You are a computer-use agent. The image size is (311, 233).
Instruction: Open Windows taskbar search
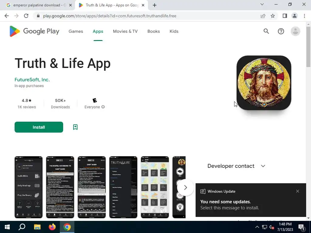[22, 227]
